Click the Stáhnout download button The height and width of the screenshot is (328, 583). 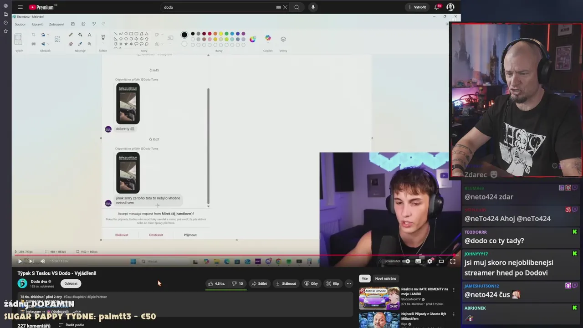click(x=286, y=283)
